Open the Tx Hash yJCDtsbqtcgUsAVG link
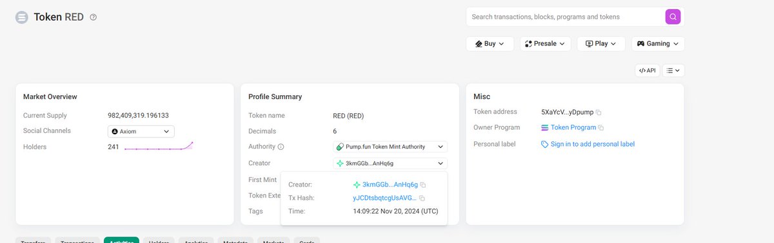Image resolution: width=774 pixels, height=243 pixels. (x=385, y=198)
